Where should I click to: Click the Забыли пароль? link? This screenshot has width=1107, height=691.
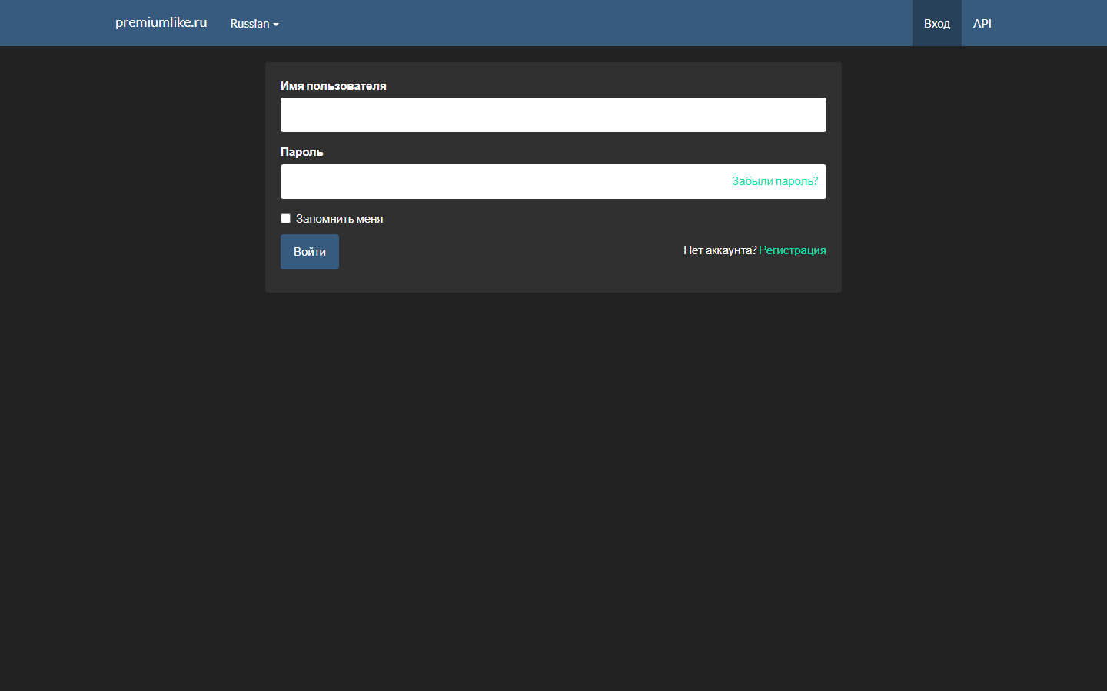(774, 181)
